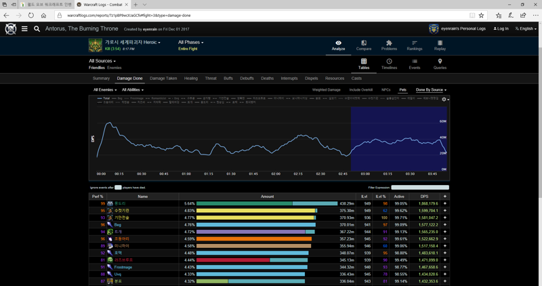Expand the All Sources dropdown

(x=102, y=61)
